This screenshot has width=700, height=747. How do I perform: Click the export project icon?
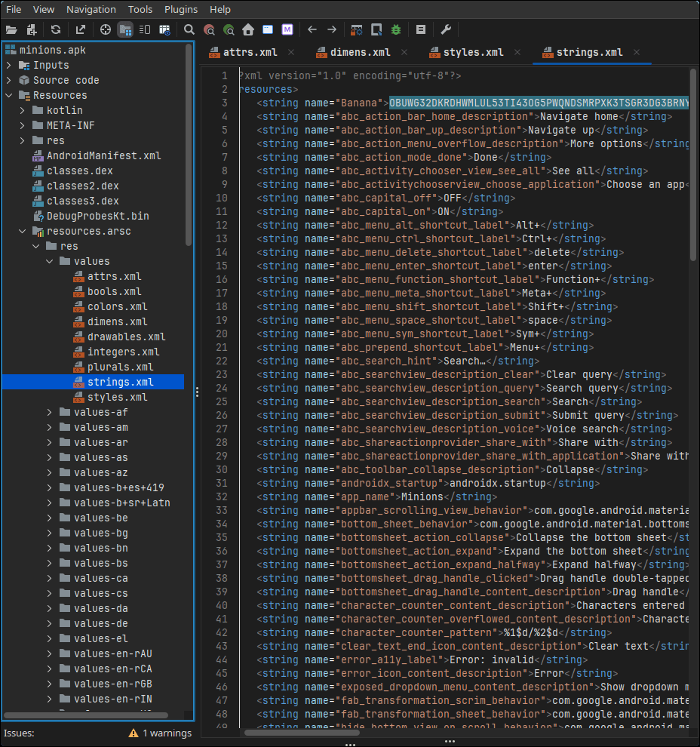click(81, 30)
